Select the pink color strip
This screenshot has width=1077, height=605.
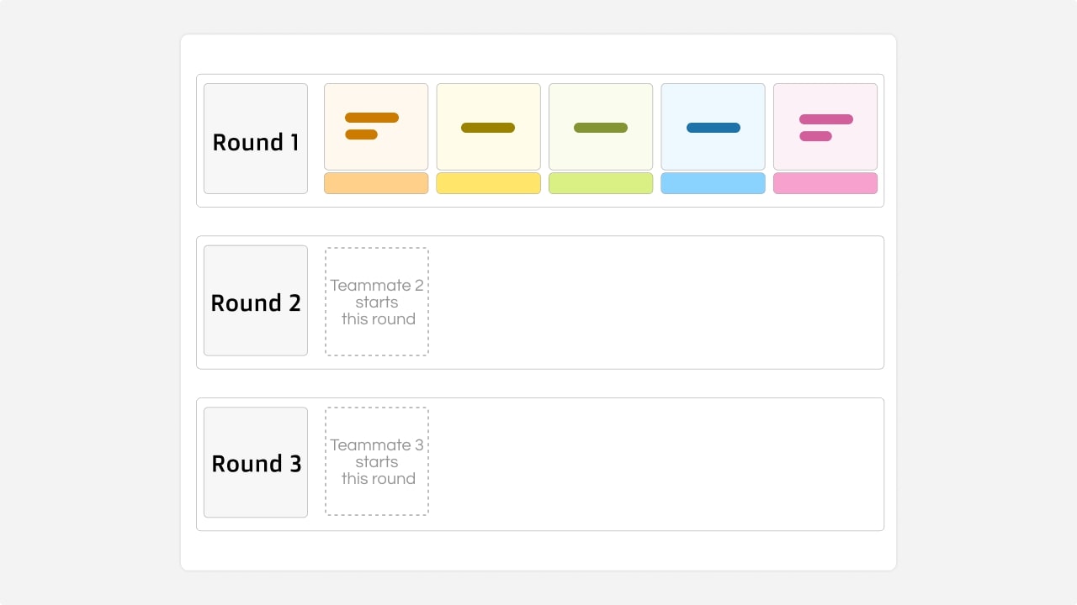(x=825, y=183)
